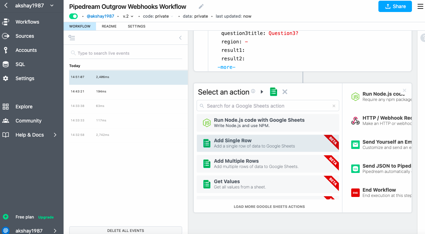Image resolution: width=425 pixels, height=234 pixels.
Task: Click the Upgrade link
Action: point(46,217)
